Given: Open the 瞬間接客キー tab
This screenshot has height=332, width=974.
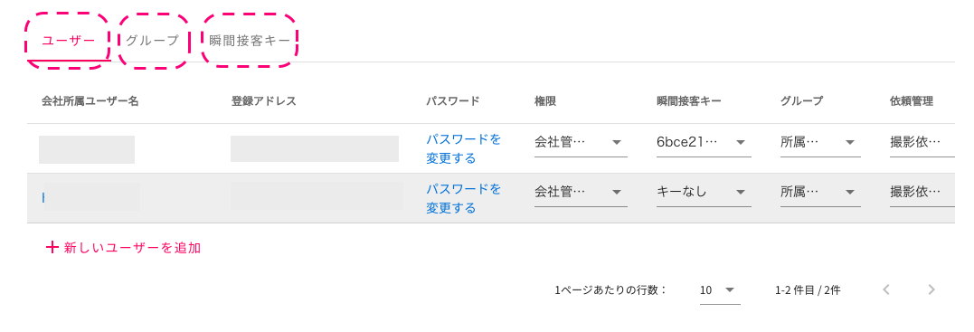Looking at the screenshot, I should tap(250, 41).
